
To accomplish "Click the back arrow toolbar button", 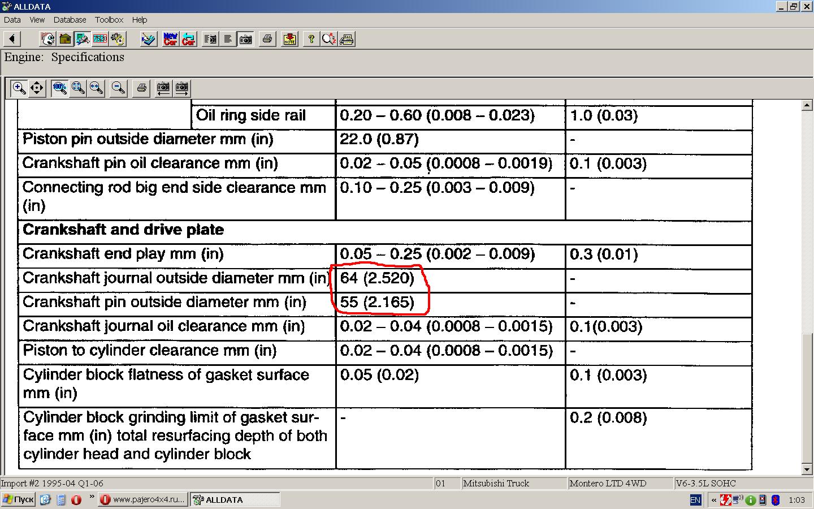I will (x=12, y=39).
